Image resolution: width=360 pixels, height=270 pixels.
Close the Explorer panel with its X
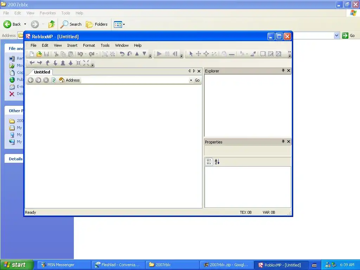click(289, 71)
